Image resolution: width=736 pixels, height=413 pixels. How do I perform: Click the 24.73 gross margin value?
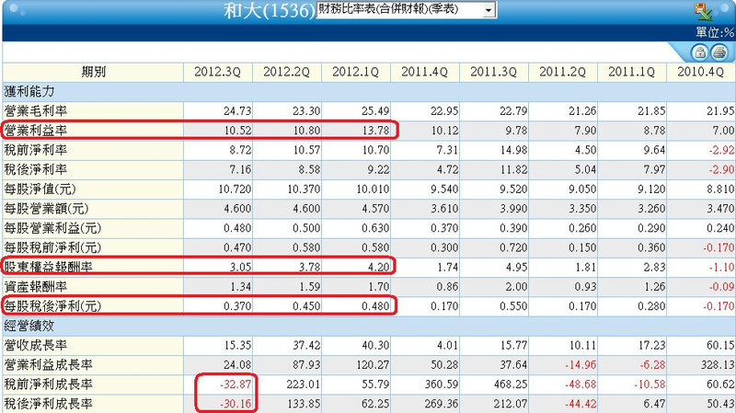[x=237, y=111]
